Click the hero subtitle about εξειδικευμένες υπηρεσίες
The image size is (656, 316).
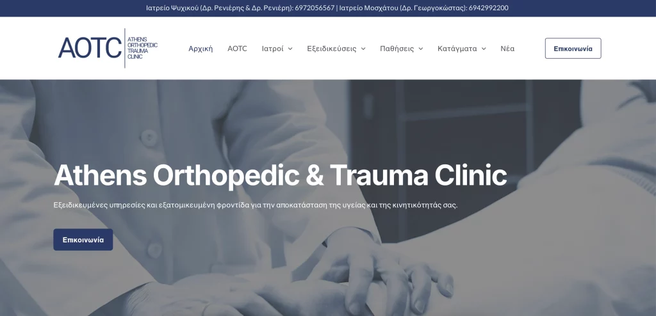tap(256, 205)
